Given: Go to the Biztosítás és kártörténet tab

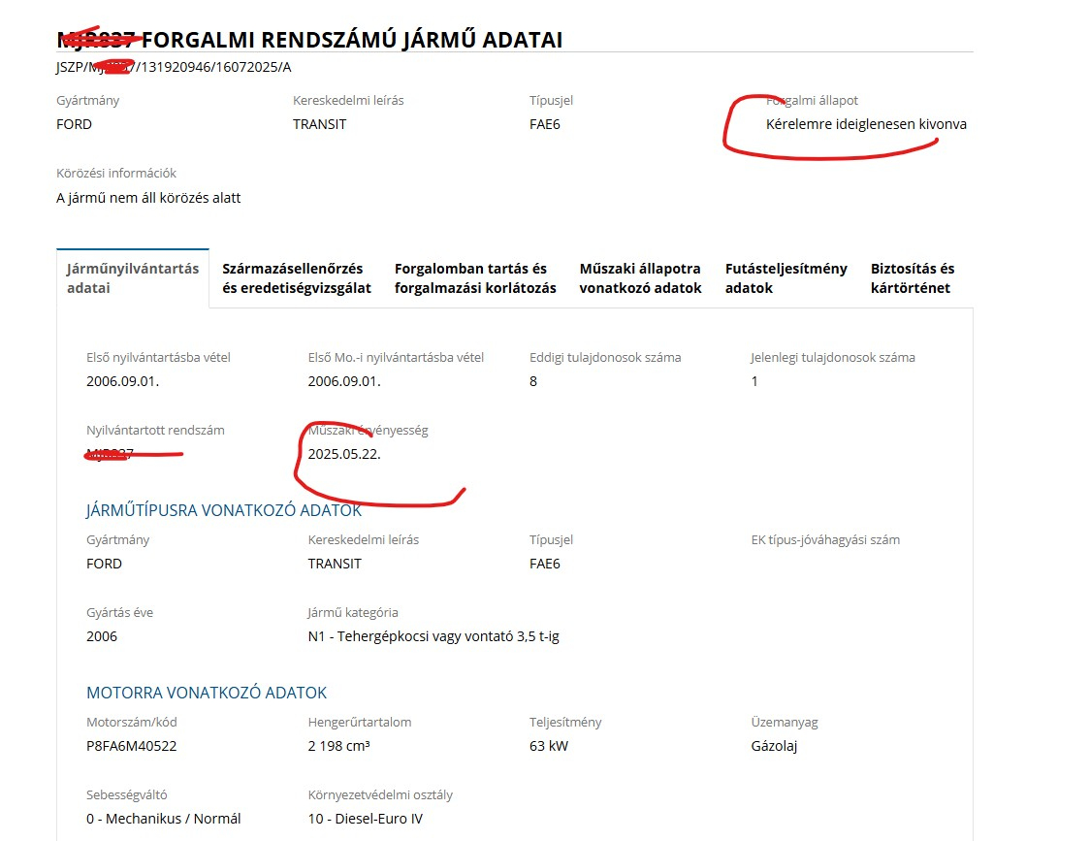Looking at the screenshot, I should (x=912, y=278).
